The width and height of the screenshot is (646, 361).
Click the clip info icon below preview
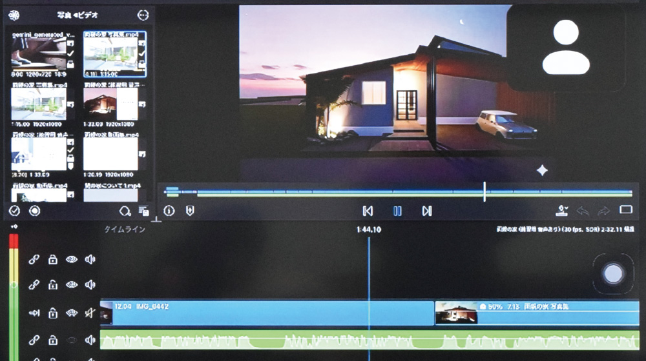(x=169, y=211)
